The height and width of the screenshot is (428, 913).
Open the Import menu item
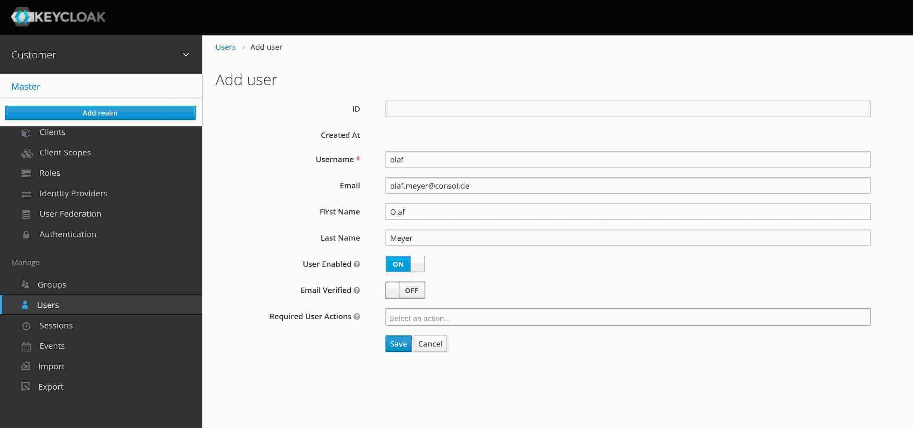52,366
